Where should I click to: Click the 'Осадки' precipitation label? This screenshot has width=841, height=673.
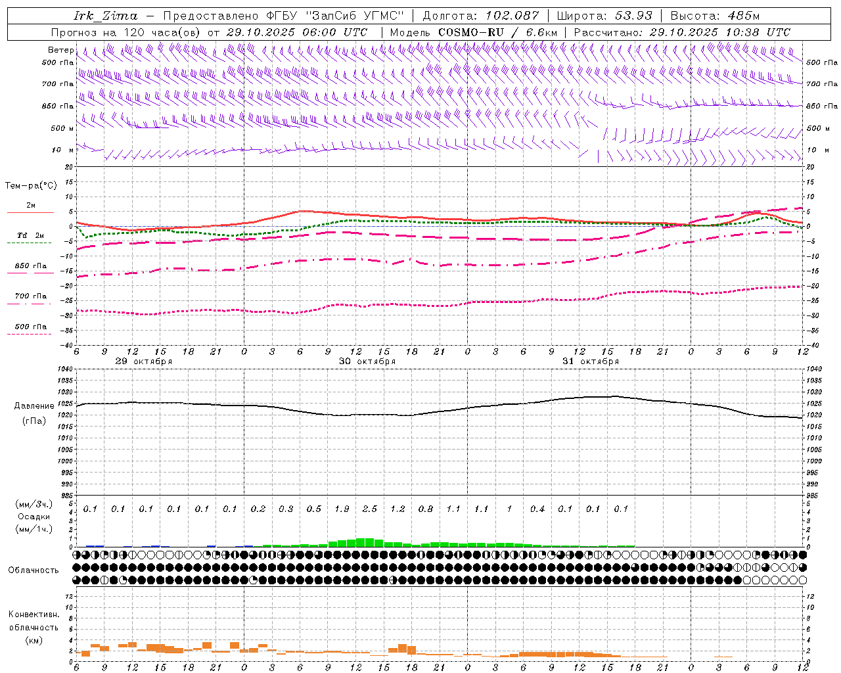click(x=34, y=517)
